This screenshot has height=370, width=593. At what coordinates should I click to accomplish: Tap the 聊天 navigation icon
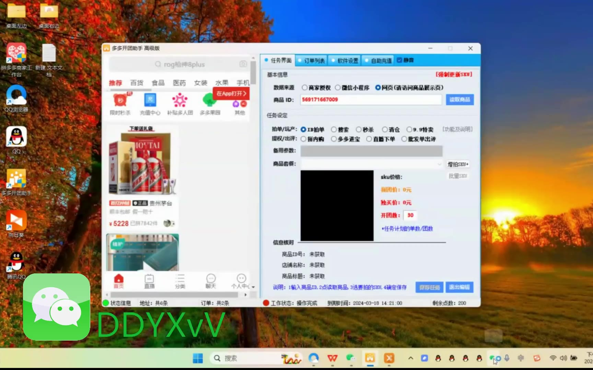(211, 281)
